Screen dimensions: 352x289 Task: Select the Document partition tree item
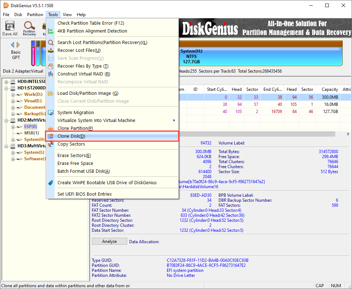[35, 107]
